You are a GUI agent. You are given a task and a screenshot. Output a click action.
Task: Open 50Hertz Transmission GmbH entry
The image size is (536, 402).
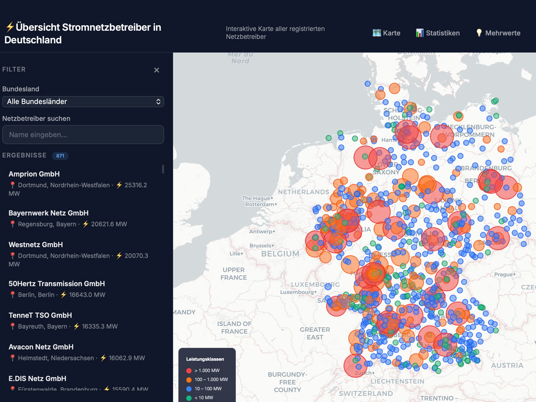click(x=83, y=289)
